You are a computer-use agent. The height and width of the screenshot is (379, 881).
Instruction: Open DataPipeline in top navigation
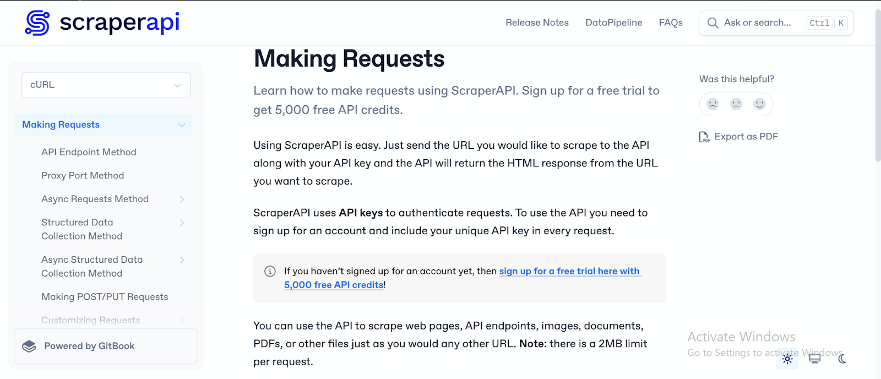[613, 23]
